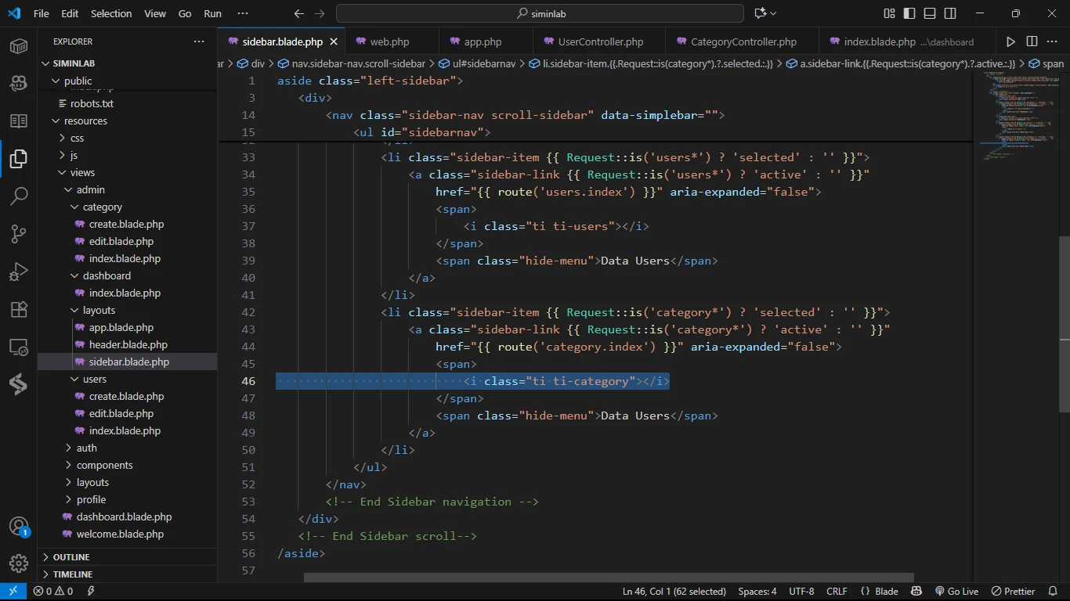Viewport: 1070px width, 601px height.
Task: Open the Run and Debug view
Action: pos(19,272)
